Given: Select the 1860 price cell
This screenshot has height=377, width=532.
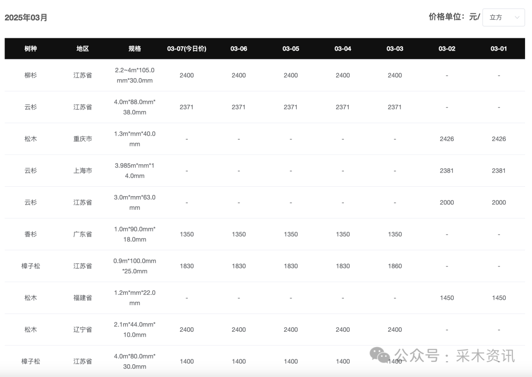Looking at the screenshot, I should click(395, 266).
